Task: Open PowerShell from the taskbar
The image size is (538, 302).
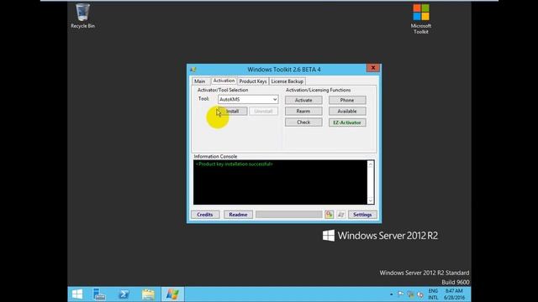Action: [x=124, y=294]
